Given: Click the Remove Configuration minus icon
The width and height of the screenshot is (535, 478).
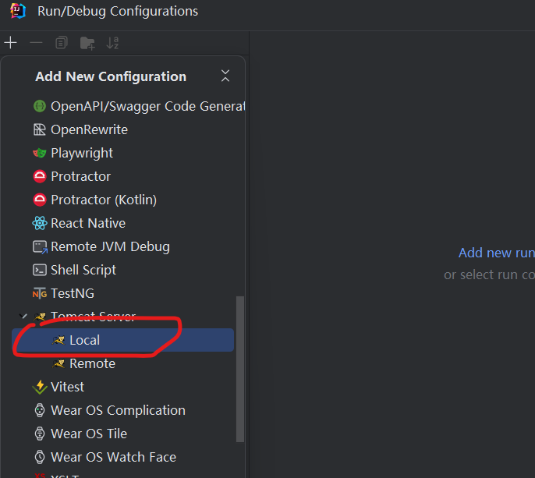Looking at the screenshot, I should pos(36,43).
